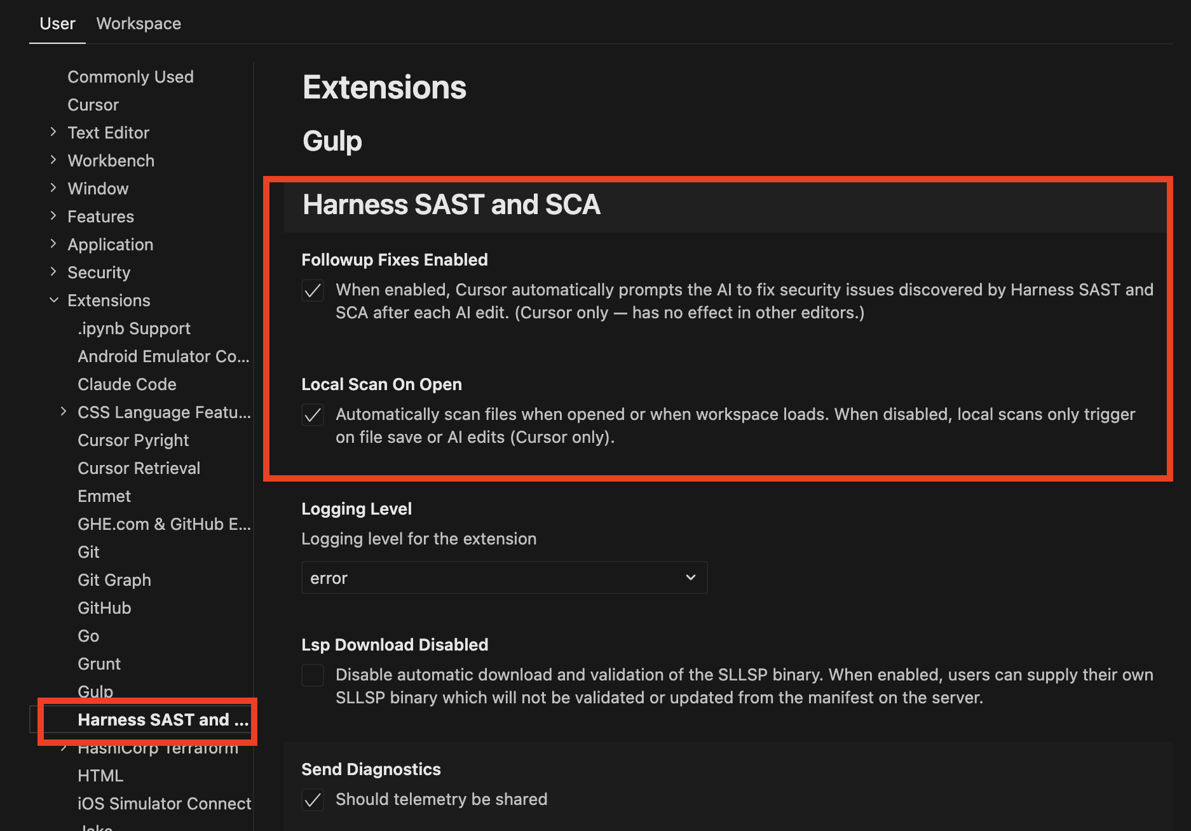
Task: Open iOS Simulator Connect settings
Action: (x=164, y=804)
